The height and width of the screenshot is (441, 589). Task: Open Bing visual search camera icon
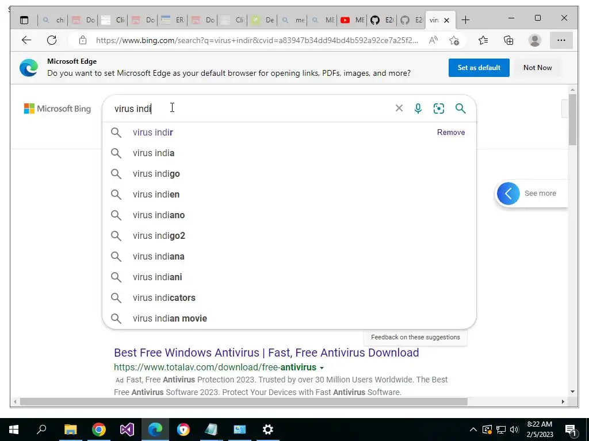[x=439, y=109]
